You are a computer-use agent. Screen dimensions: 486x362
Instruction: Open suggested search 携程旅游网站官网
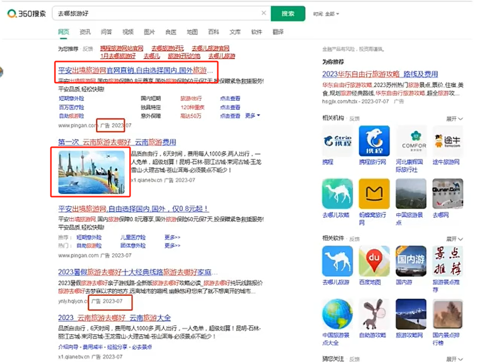pos(121,48)
